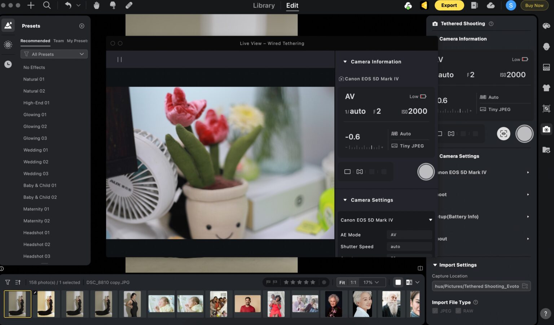Click the live view eye icon
Screen dimensions: 554x325
click(x=504, y=134)
